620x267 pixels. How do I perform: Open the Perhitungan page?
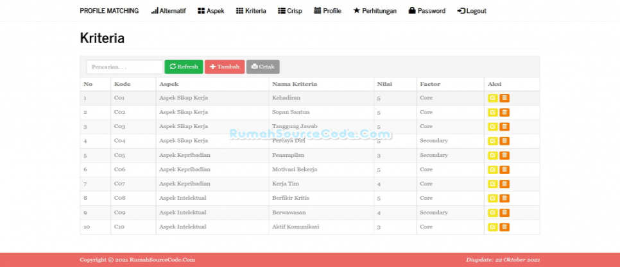(375, 11)
